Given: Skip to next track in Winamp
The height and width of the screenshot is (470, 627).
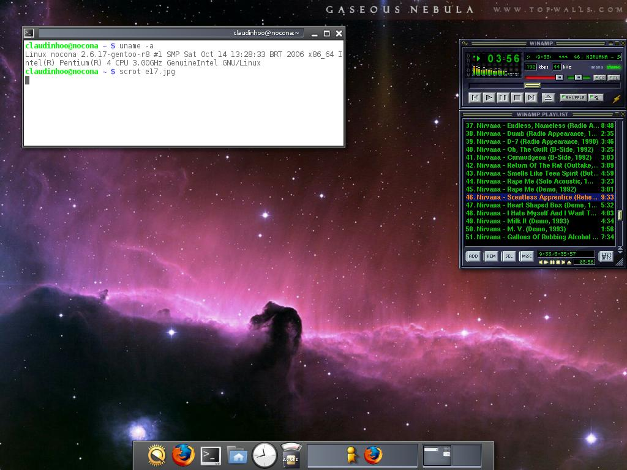Looking at the screenshot, I should (531, 97).
